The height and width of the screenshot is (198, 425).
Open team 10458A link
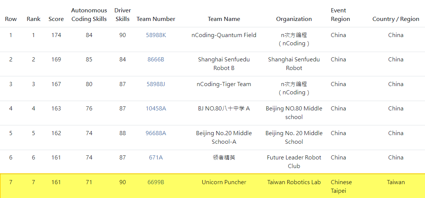tap(156, 109)
